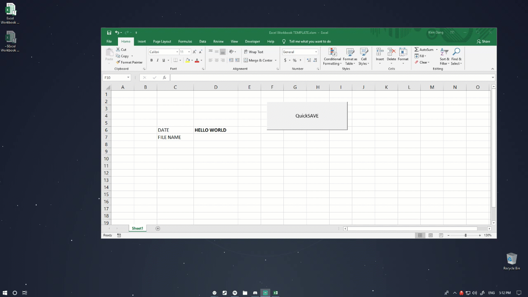This screenshot has width=528, height=297.
Task: Click the Undo arrow icon
Action: pos(117,33)
